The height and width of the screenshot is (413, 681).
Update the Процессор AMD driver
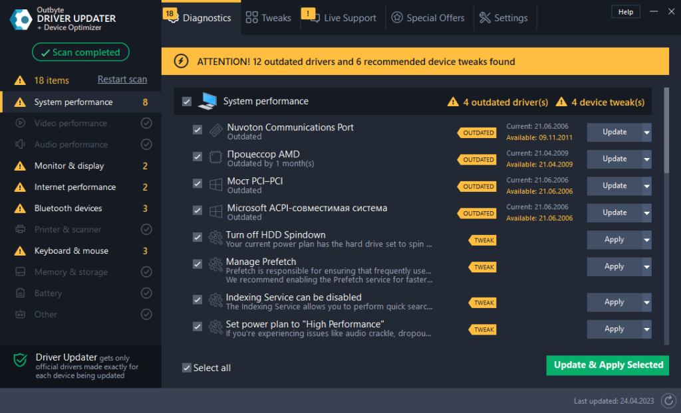click(x=614, y=159)
